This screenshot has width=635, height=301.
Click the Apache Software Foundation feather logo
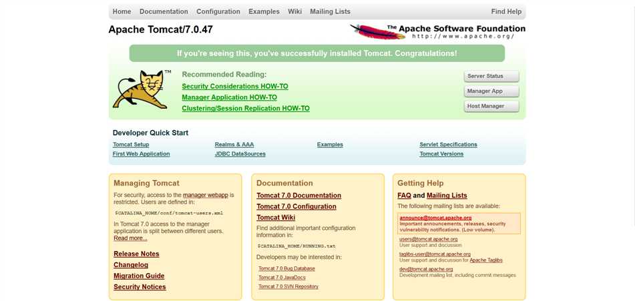pos(438,31)
